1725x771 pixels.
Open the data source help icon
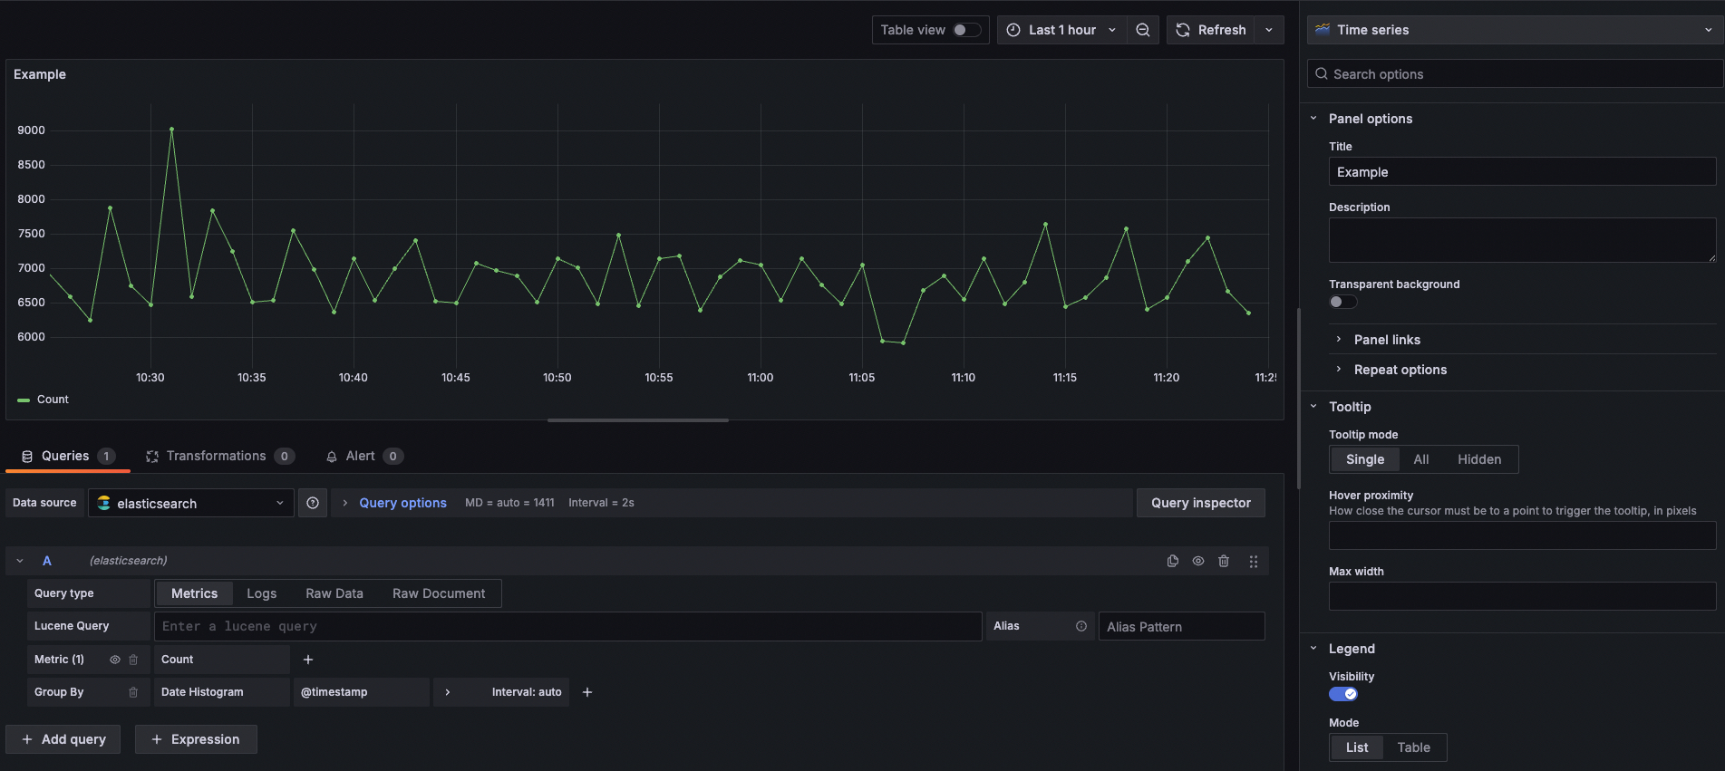tap(313, 503)
